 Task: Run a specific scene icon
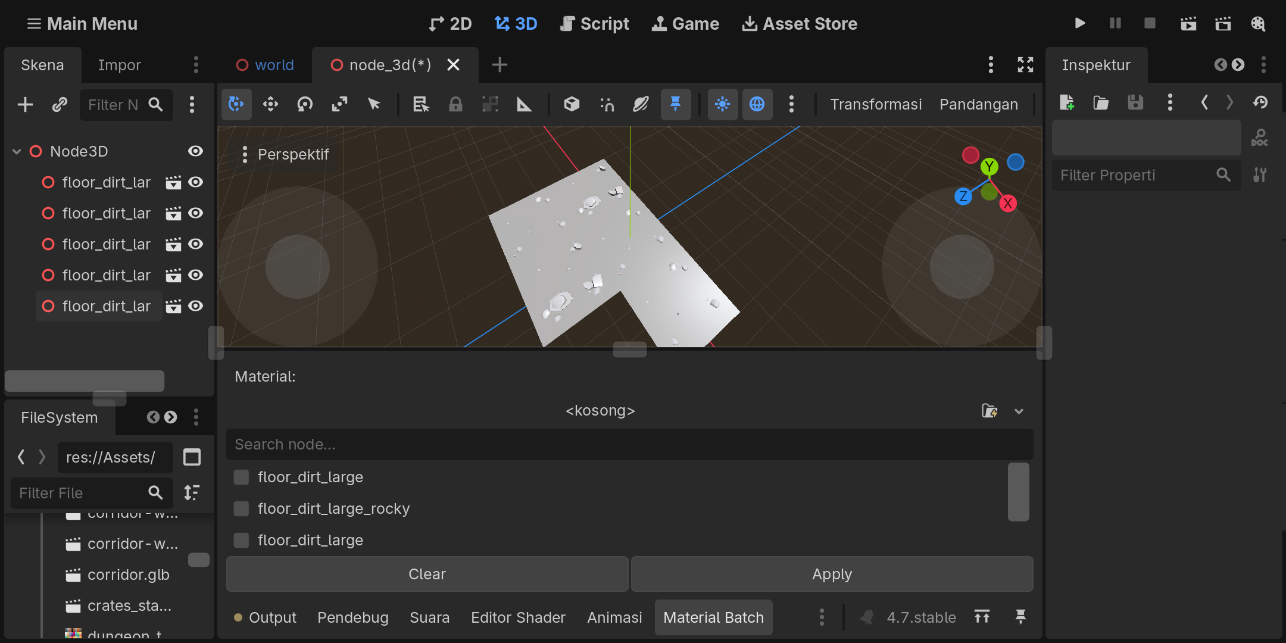1223,23
